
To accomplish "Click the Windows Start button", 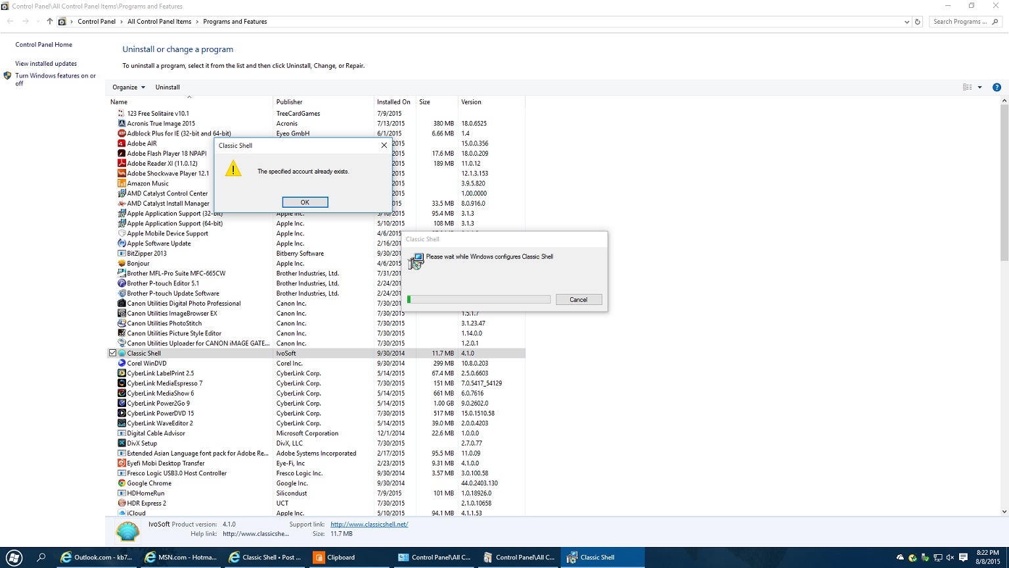I will 13,557.
